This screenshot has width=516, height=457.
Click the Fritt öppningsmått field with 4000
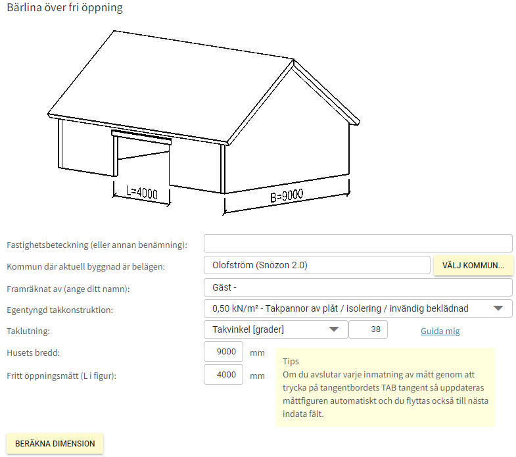click(224, 375)
